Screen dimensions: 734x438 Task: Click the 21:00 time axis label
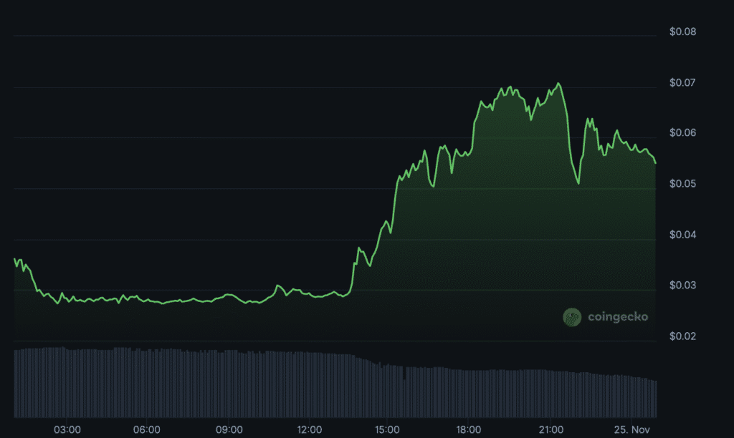coord(550,429)
